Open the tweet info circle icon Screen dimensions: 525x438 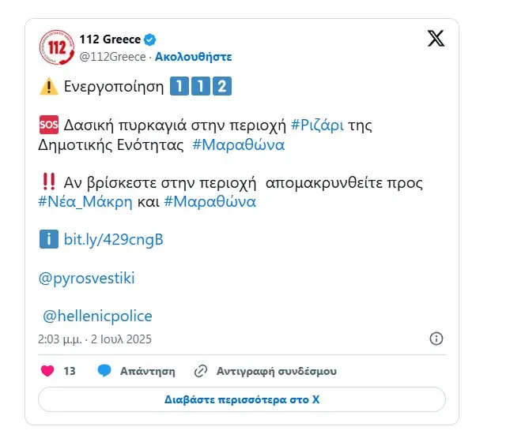(x=436, y=339)
